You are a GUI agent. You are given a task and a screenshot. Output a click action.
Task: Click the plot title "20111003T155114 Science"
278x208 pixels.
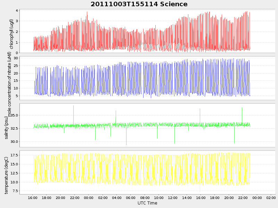[139, 4]
